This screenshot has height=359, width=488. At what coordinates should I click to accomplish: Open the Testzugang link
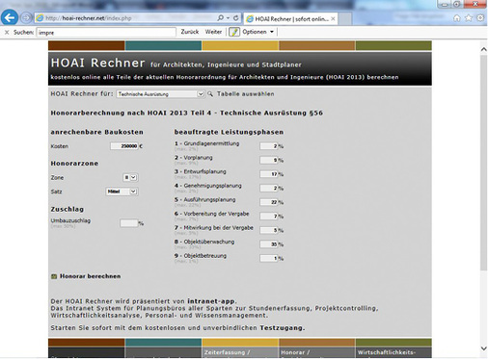[x=282, y=328]
